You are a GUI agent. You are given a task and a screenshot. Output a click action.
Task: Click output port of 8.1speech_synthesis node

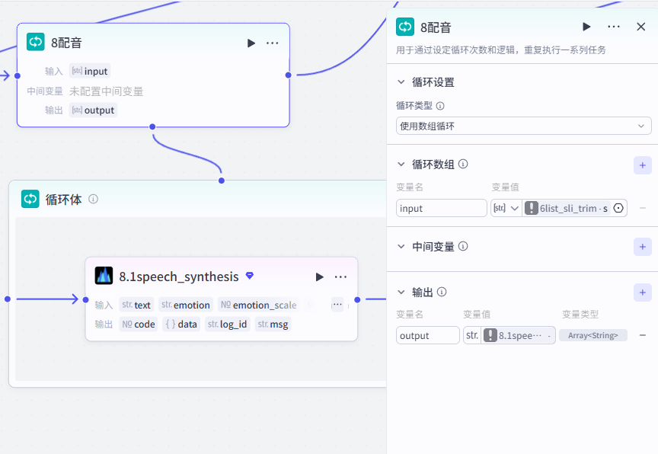[357, 299]
